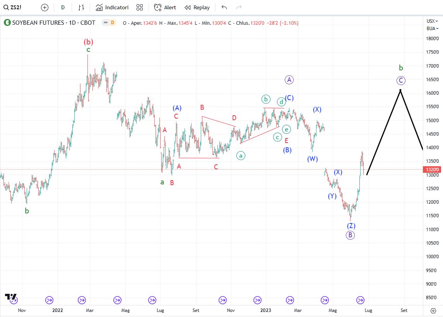This screenshot has height=317, width=443.
Task: Click the 1800'0 price axis label
Action: click(x=432, y=39)
